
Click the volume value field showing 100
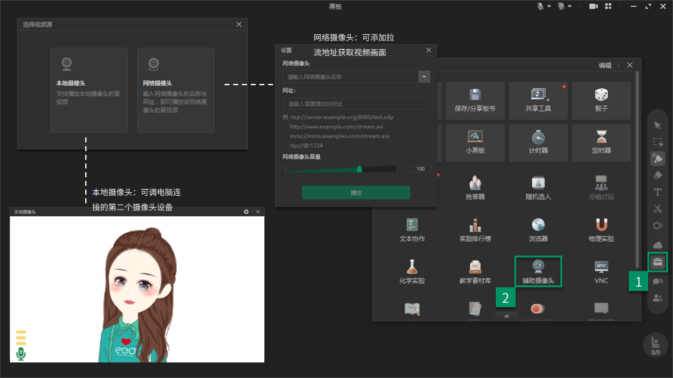(420, 169)
